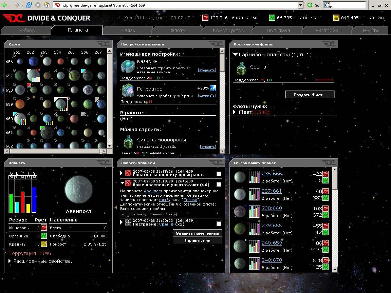Open planet 235:666 link in list
This screenshot has width=391, height=293.
pyautogui.click(x=272, y=174)
